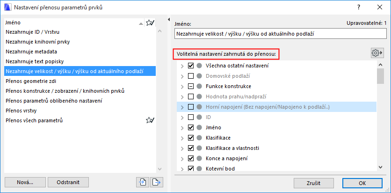The height and width of the screenshot is (193, 391).
Task: Click the export settings icon
Action: pos(156,182)
